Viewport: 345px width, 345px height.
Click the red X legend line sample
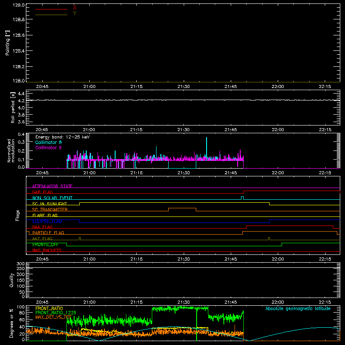[51, 9]
